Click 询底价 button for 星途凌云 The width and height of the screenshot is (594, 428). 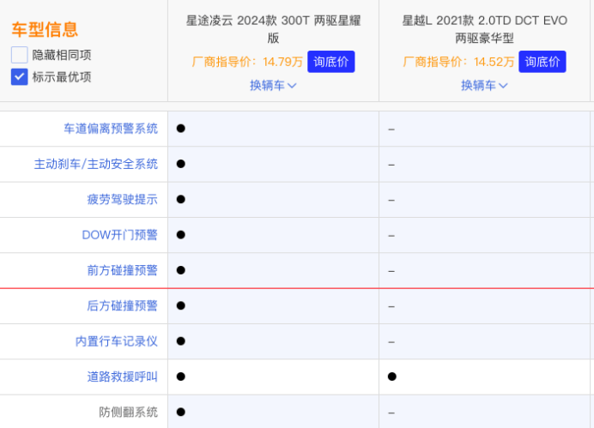(330, 62)
